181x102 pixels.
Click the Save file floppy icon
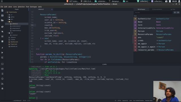pos(2,16)
